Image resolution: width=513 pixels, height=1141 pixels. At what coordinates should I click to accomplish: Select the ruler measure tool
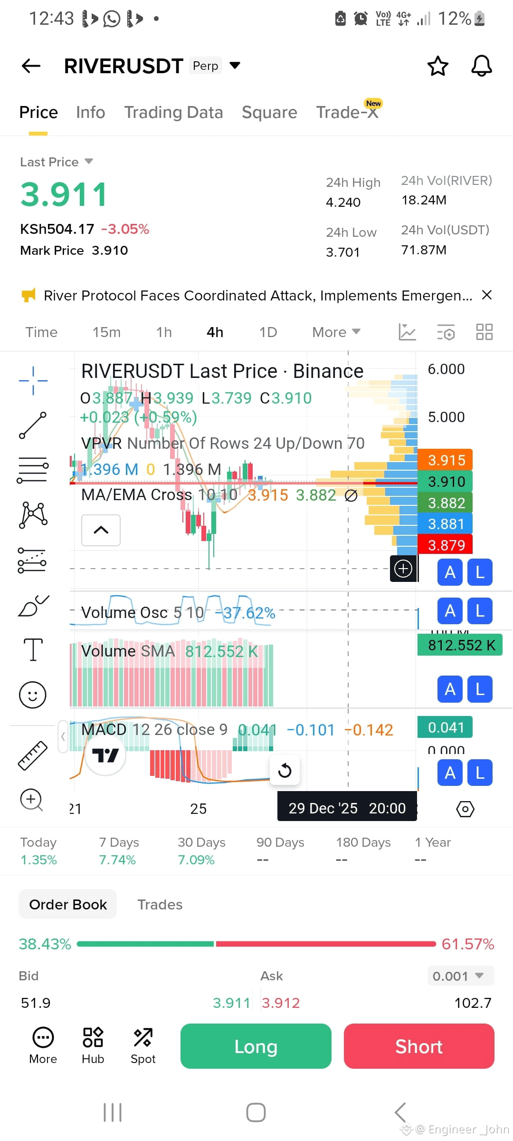tap(33, 755)
